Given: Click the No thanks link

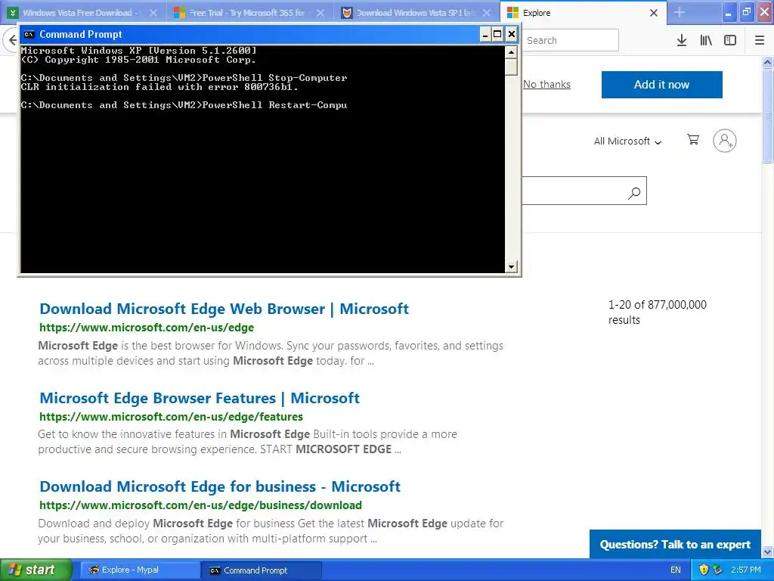Looking at the screenshot, I should point(546,85).
